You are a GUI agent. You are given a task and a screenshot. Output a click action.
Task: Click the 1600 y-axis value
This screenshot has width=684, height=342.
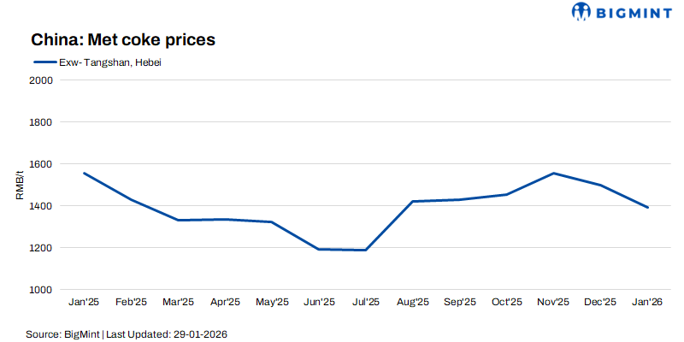[42, 164]
